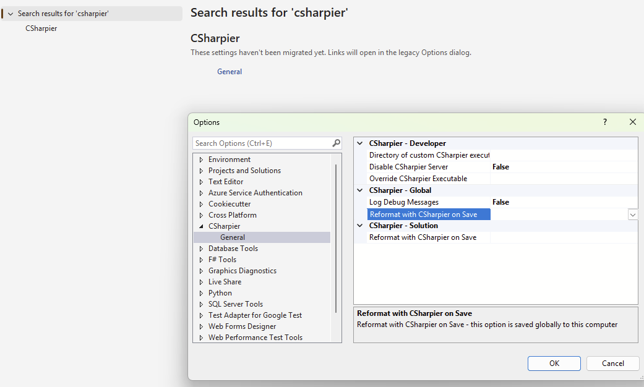Collapse the CSharpier - Global category

point(360,190)
